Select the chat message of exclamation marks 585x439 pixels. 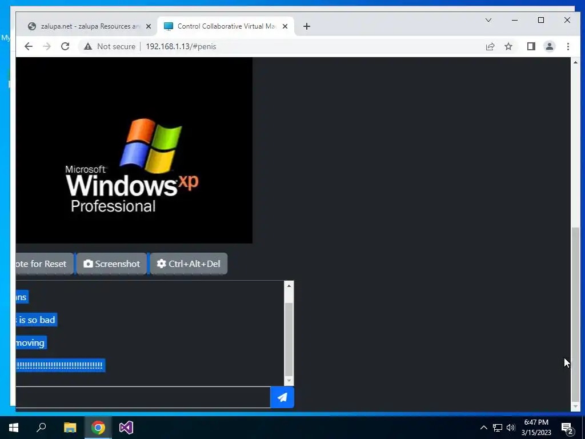tap(61, 365)
